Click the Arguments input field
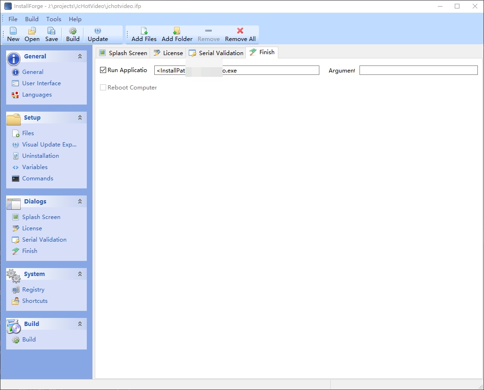 coord(418,70)
